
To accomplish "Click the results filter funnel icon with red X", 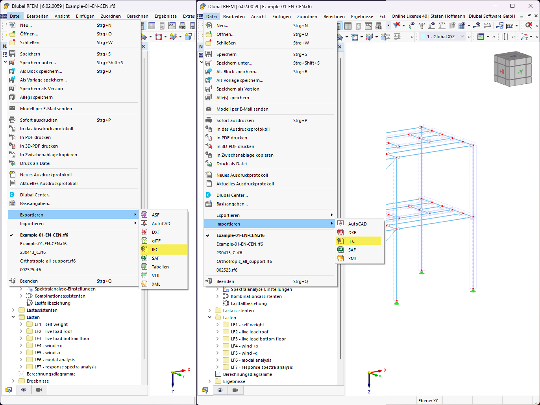I will click(x=396, y=25).
